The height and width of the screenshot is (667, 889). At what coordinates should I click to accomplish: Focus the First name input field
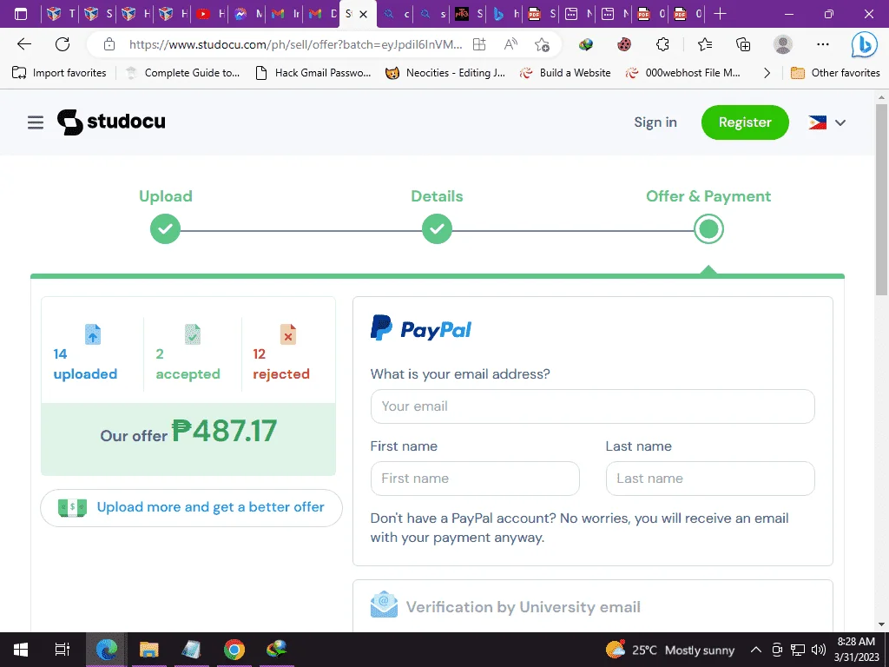coord(475,479)
